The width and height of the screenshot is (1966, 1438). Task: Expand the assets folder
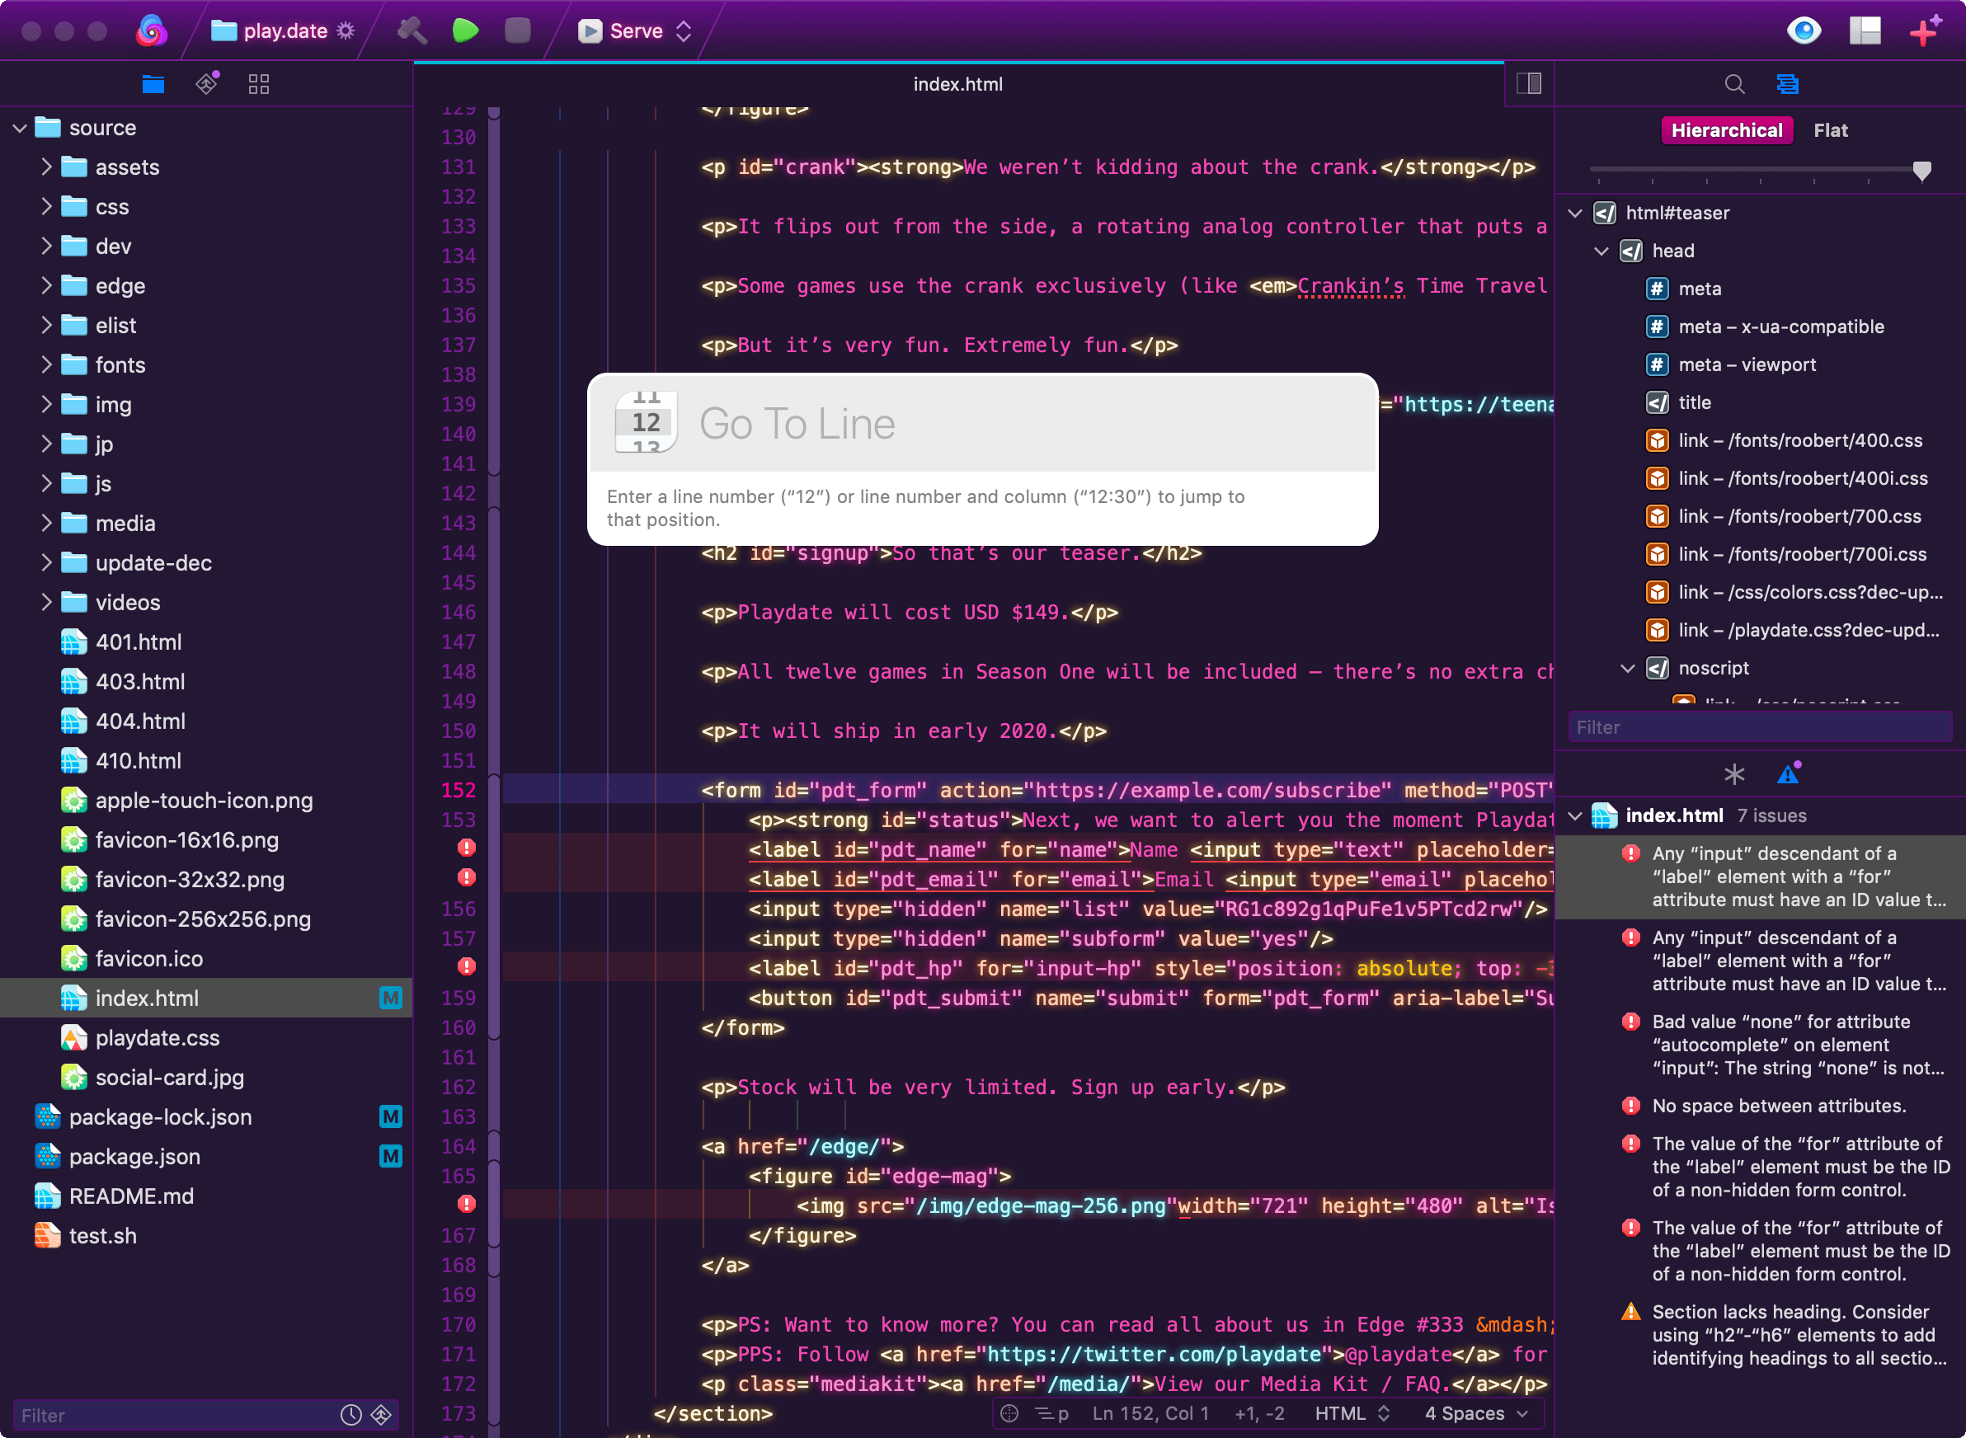(x=46, y=167)
